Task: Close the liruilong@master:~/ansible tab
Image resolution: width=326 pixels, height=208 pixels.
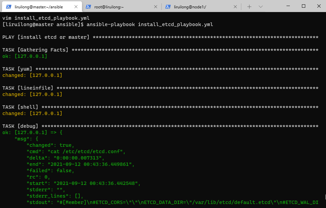Action: click(x=76, y=7)
